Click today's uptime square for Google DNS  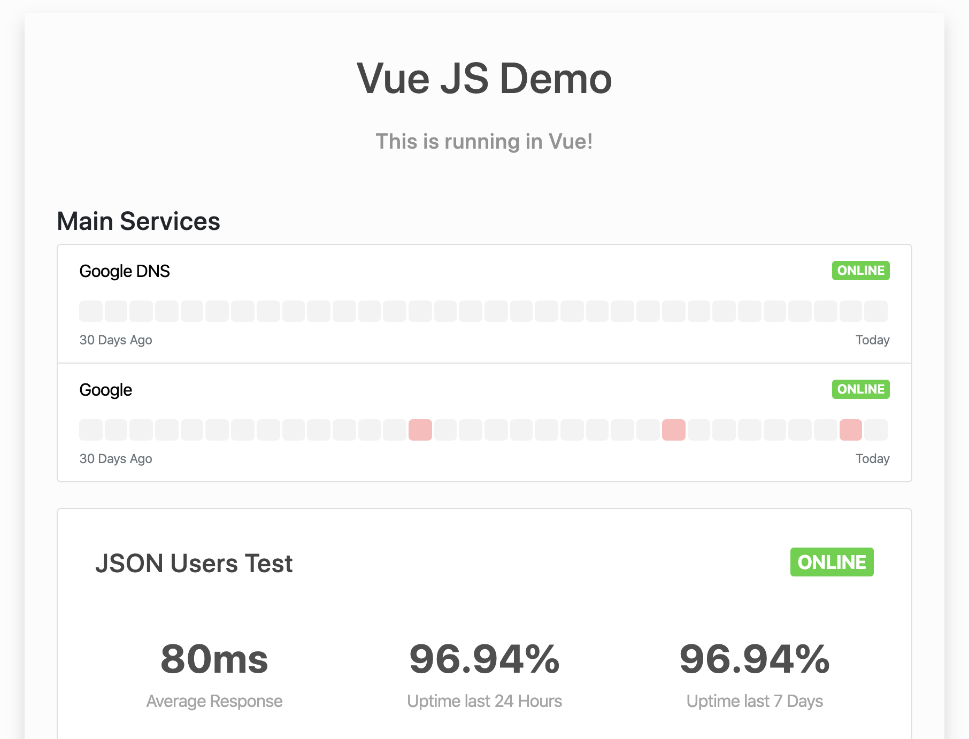pos(876,311)
